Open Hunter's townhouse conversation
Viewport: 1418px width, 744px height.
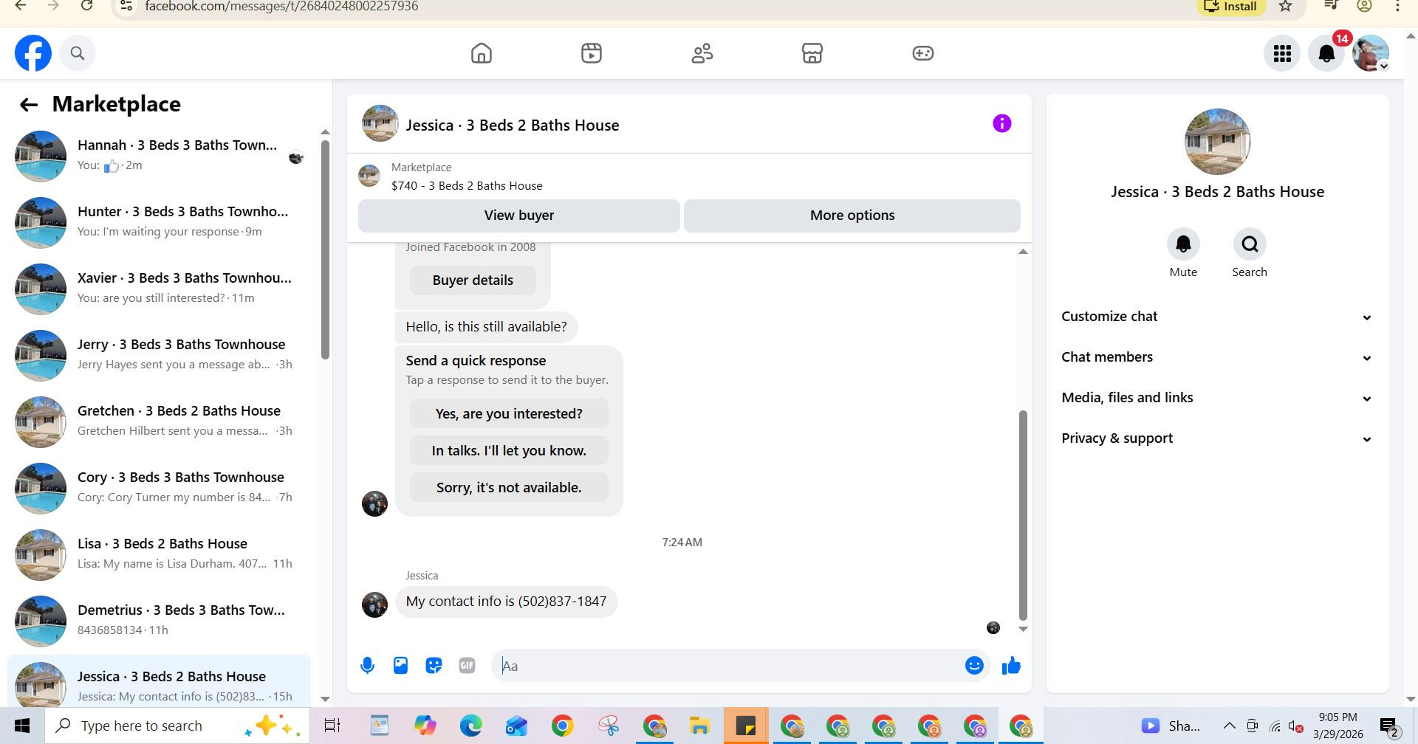coord(159,222)
